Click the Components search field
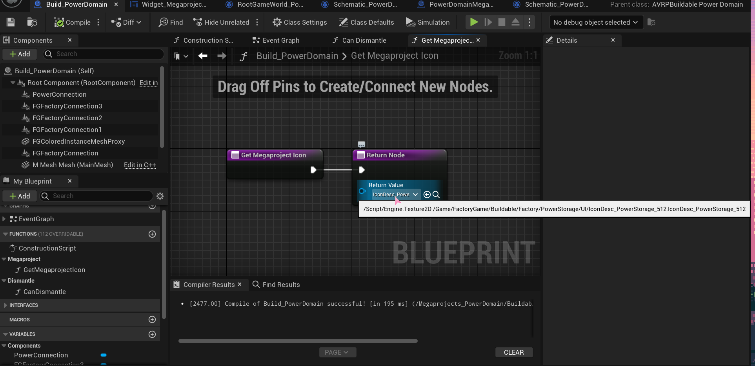 click(104, 54)
